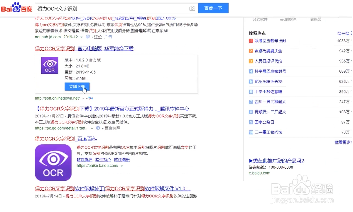Open the https://baike.baidu.com/ URL
353x212 pixels.
[97, 166]
